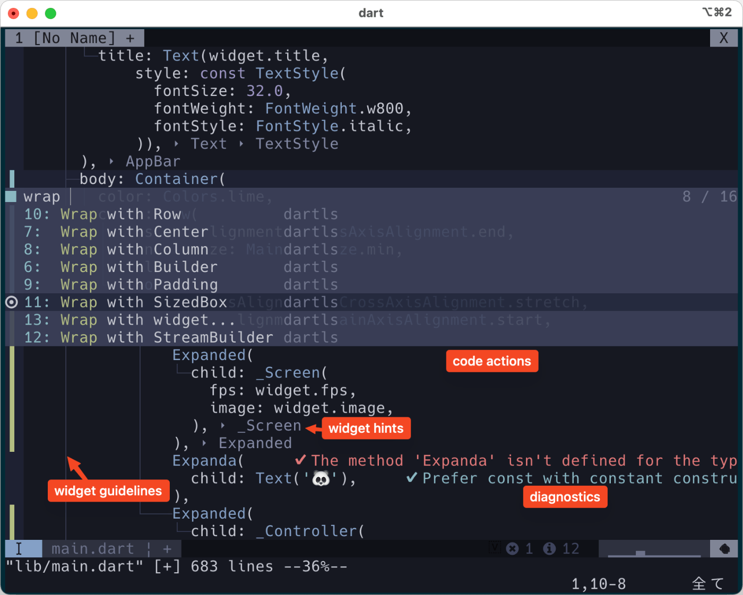Click the "FontStyle.italic" value

click(x=330, y=126)
